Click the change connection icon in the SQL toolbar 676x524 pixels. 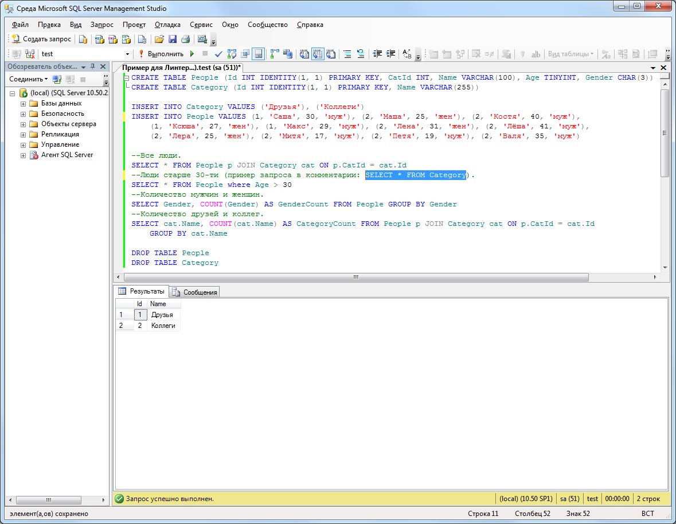pyautogui.click(x=30, y=54)
